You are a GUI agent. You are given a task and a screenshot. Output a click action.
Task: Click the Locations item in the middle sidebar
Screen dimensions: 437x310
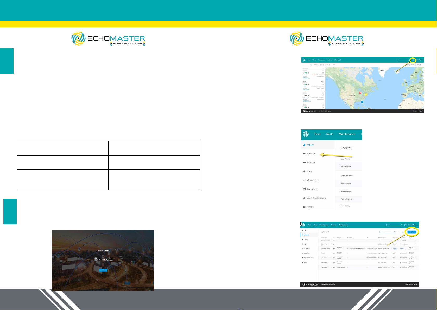[x=312, y=189]
